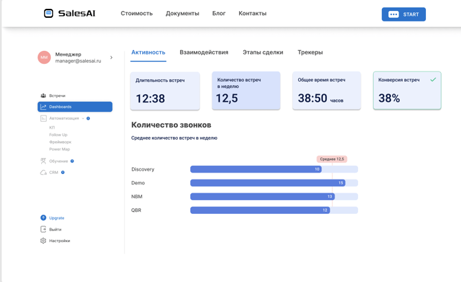Collapse the Автоматизация submenu chevron
461x282 pixels.
point(83,118)
